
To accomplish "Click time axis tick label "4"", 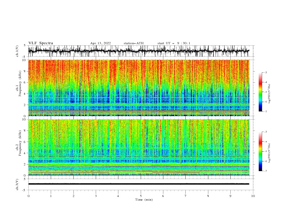I will 118,196.
